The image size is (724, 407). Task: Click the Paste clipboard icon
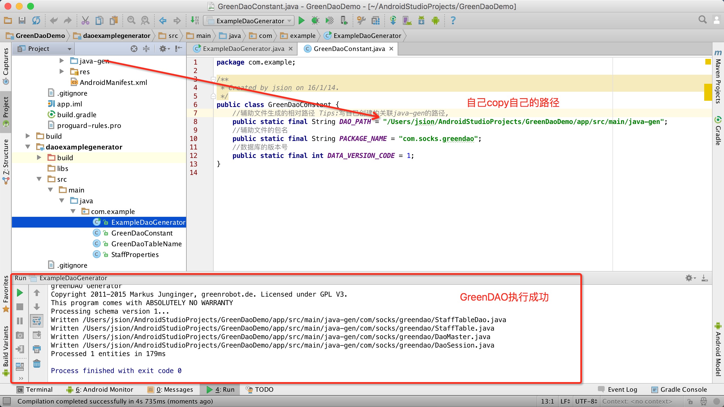click(114, 20)
